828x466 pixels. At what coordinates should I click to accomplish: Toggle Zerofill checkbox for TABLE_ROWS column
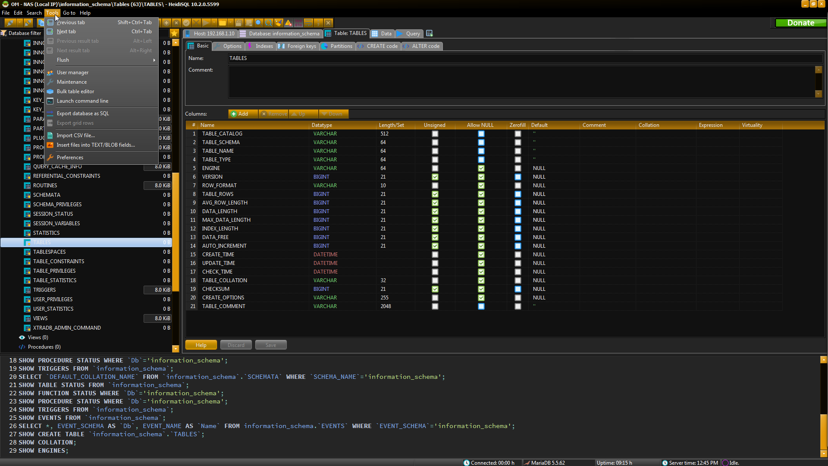coord(517,194)
